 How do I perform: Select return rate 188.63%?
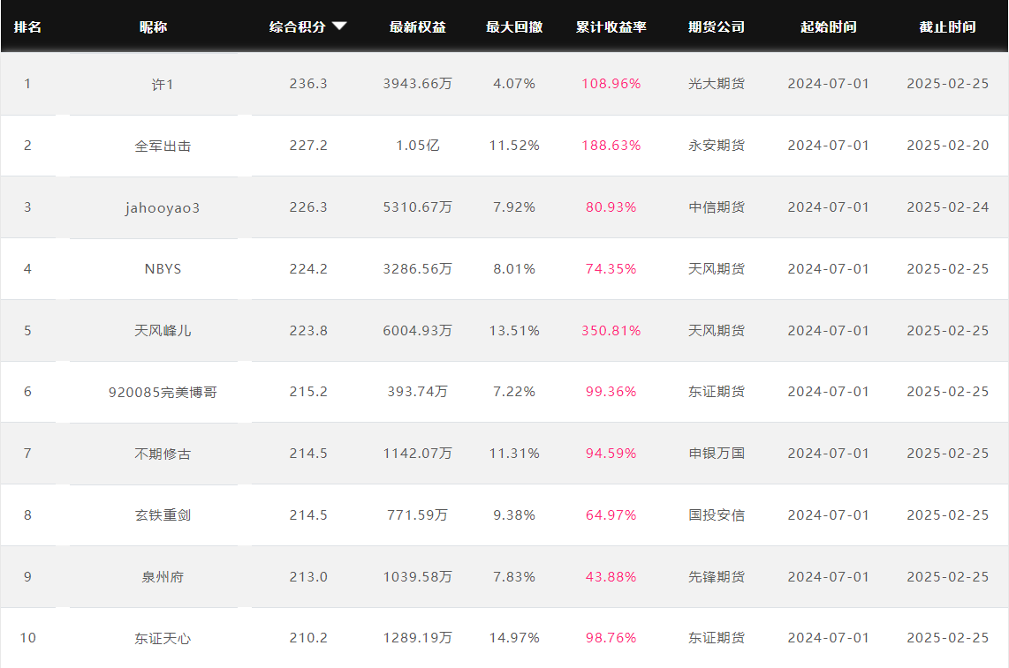point(611,146)
